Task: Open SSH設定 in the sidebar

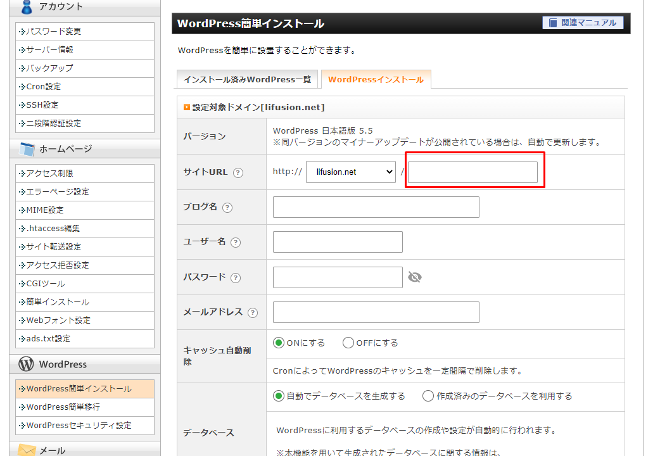Action: pos(85,105)
